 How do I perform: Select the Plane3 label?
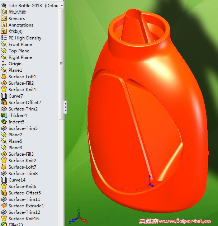15,148
